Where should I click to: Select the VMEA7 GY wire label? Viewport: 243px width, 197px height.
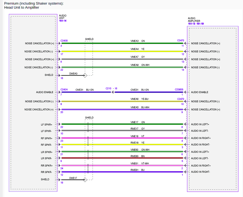pos(138,57)
